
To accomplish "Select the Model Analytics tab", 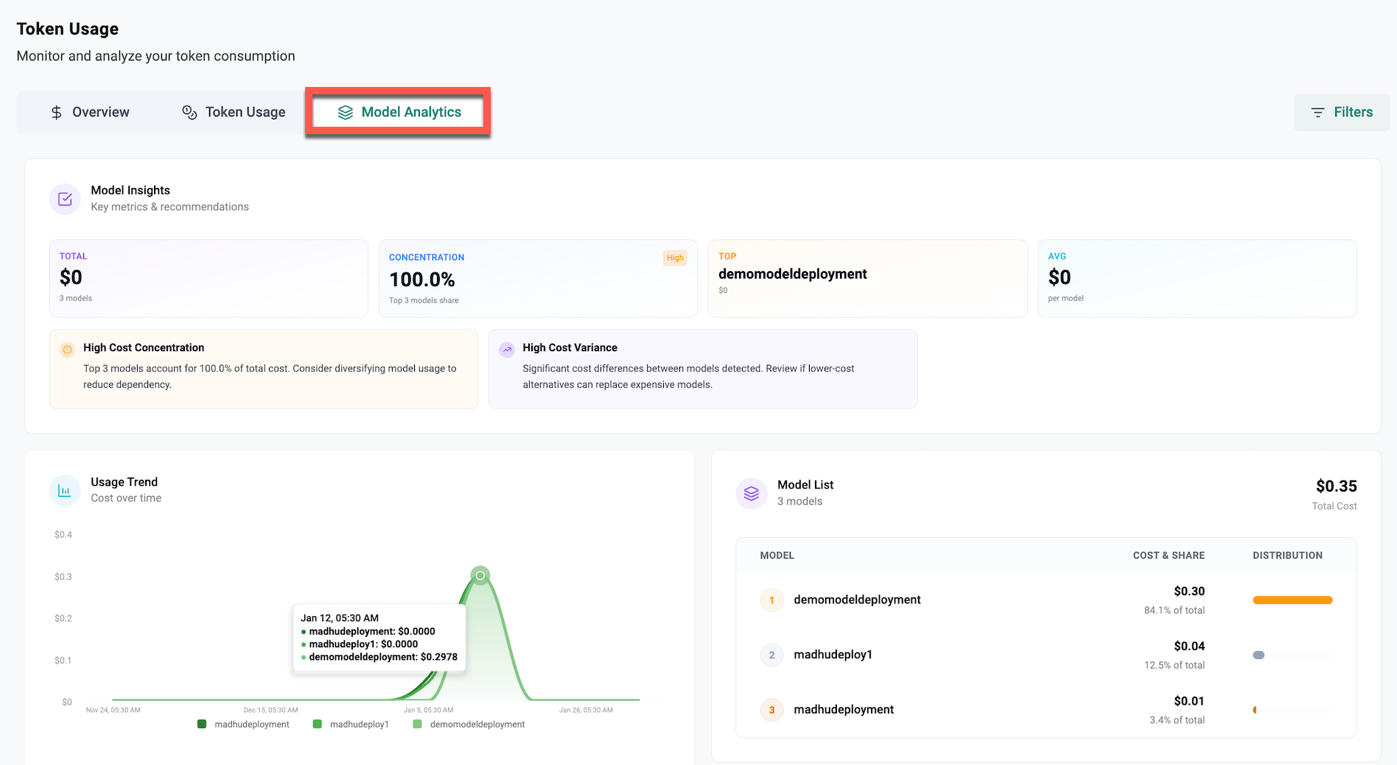I will (399, 112).
